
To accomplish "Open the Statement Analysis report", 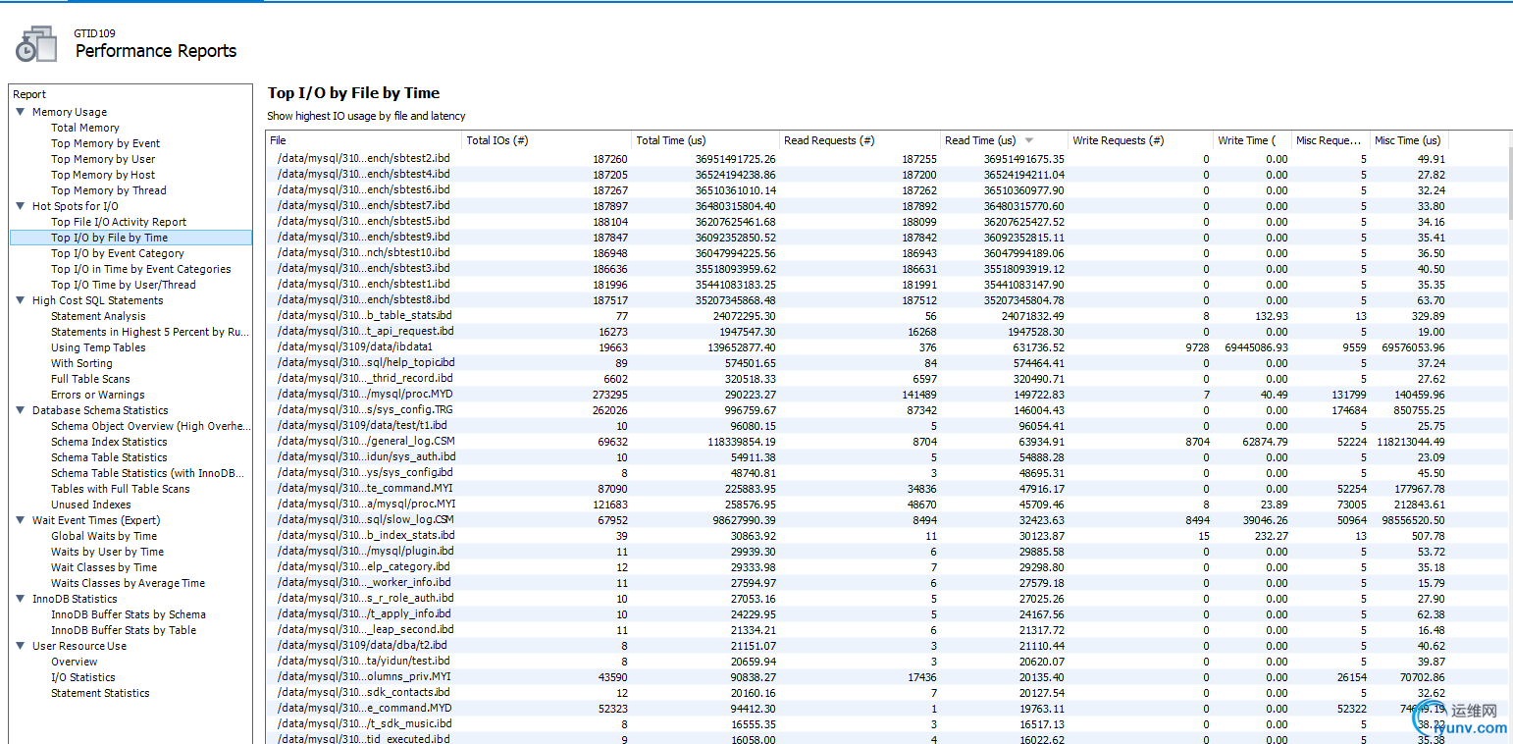I will (98, 316).
